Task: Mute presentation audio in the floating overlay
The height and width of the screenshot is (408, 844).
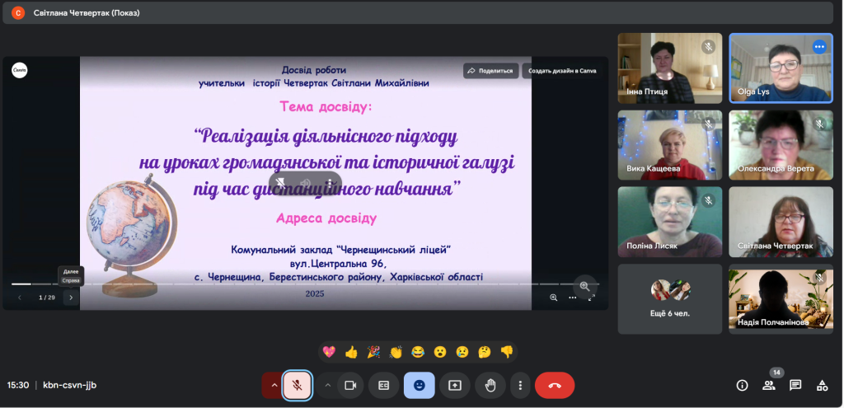Action: pyautogui.click(x=306, y=183)
